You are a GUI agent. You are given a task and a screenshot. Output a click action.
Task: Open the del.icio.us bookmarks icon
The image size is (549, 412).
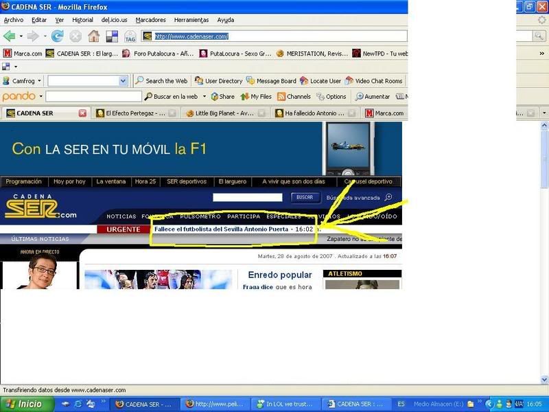[x=112, y=36]
